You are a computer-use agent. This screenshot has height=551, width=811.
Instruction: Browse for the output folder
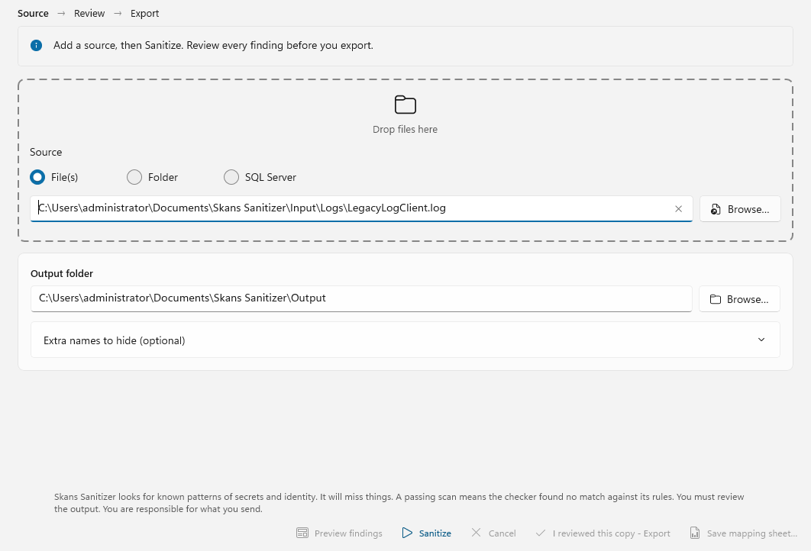coord(739,298)
